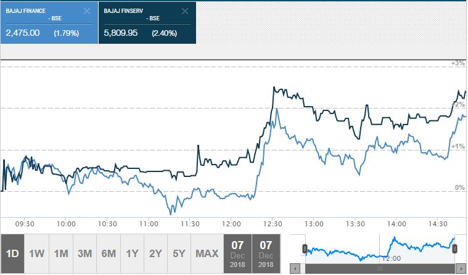The height and width of the screenshot is (275, 468).
Task: Click the navigator scrollbar left arrow
Action: coord(295,268)
